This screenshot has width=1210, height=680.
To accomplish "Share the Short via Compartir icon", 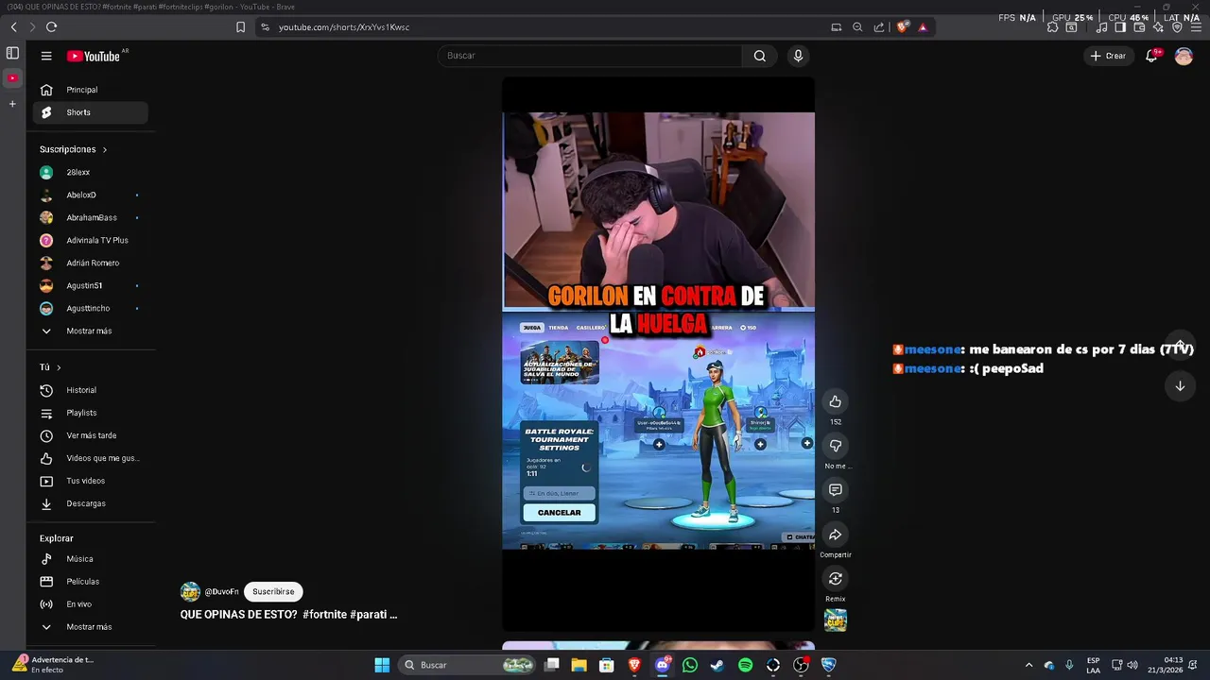I will [835, 535].
